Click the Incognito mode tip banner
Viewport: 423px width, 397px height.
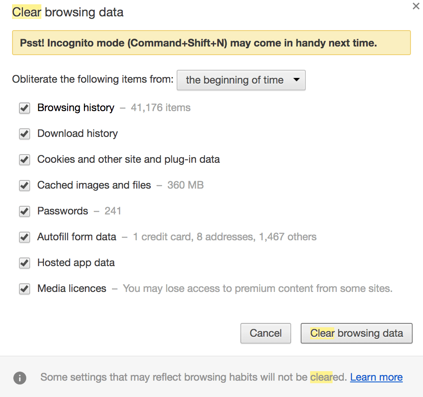click(x=211, y=43)
